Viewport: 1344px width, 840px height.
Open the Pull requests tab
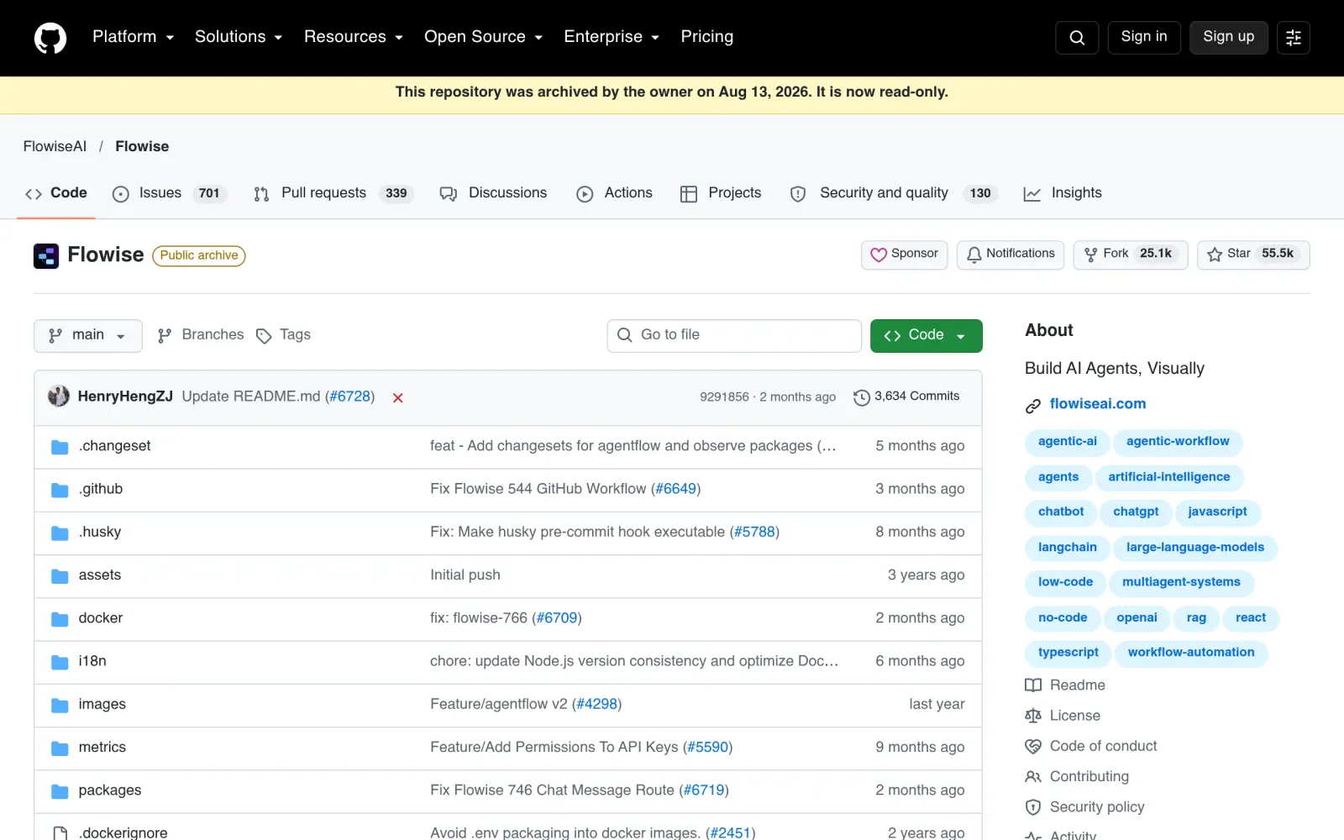(333, 193)
